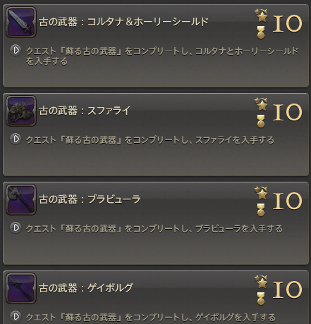This screenshot has width=311, height=324.
Task: Click the Curtana sword weapon icon
Action: 21,22
